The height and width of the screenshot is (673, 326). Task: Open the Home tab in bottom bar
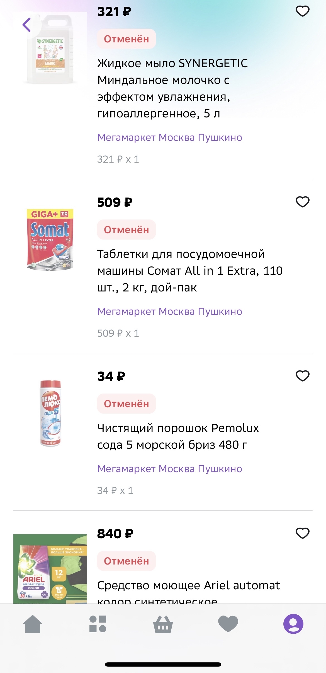(33, 624)
